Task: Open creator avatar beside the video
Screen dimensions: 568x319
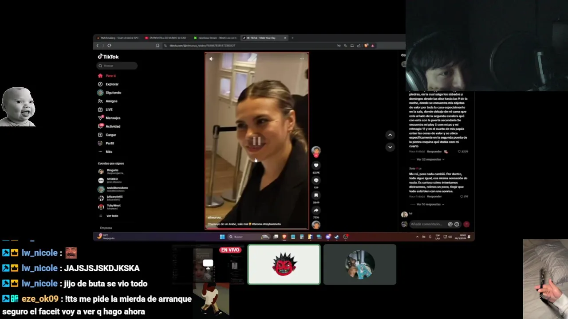Action: coord(316,151)
